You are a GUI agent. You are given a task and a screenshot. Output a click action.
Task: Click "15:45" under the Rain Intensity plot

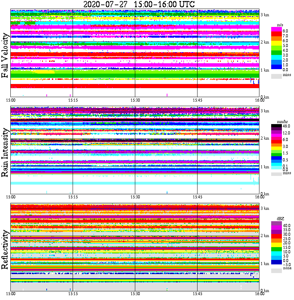[x=197, y=197]
